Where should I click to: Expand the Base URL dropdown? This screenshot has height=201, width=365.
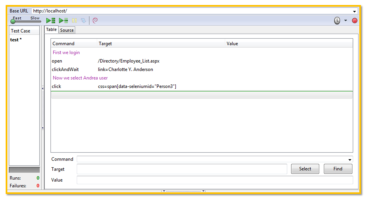click(354, 11)
